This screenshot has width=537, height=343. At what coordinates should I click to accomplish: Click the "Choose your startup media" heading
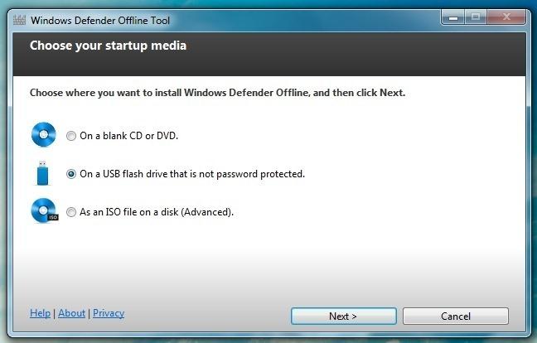point(108,46)
